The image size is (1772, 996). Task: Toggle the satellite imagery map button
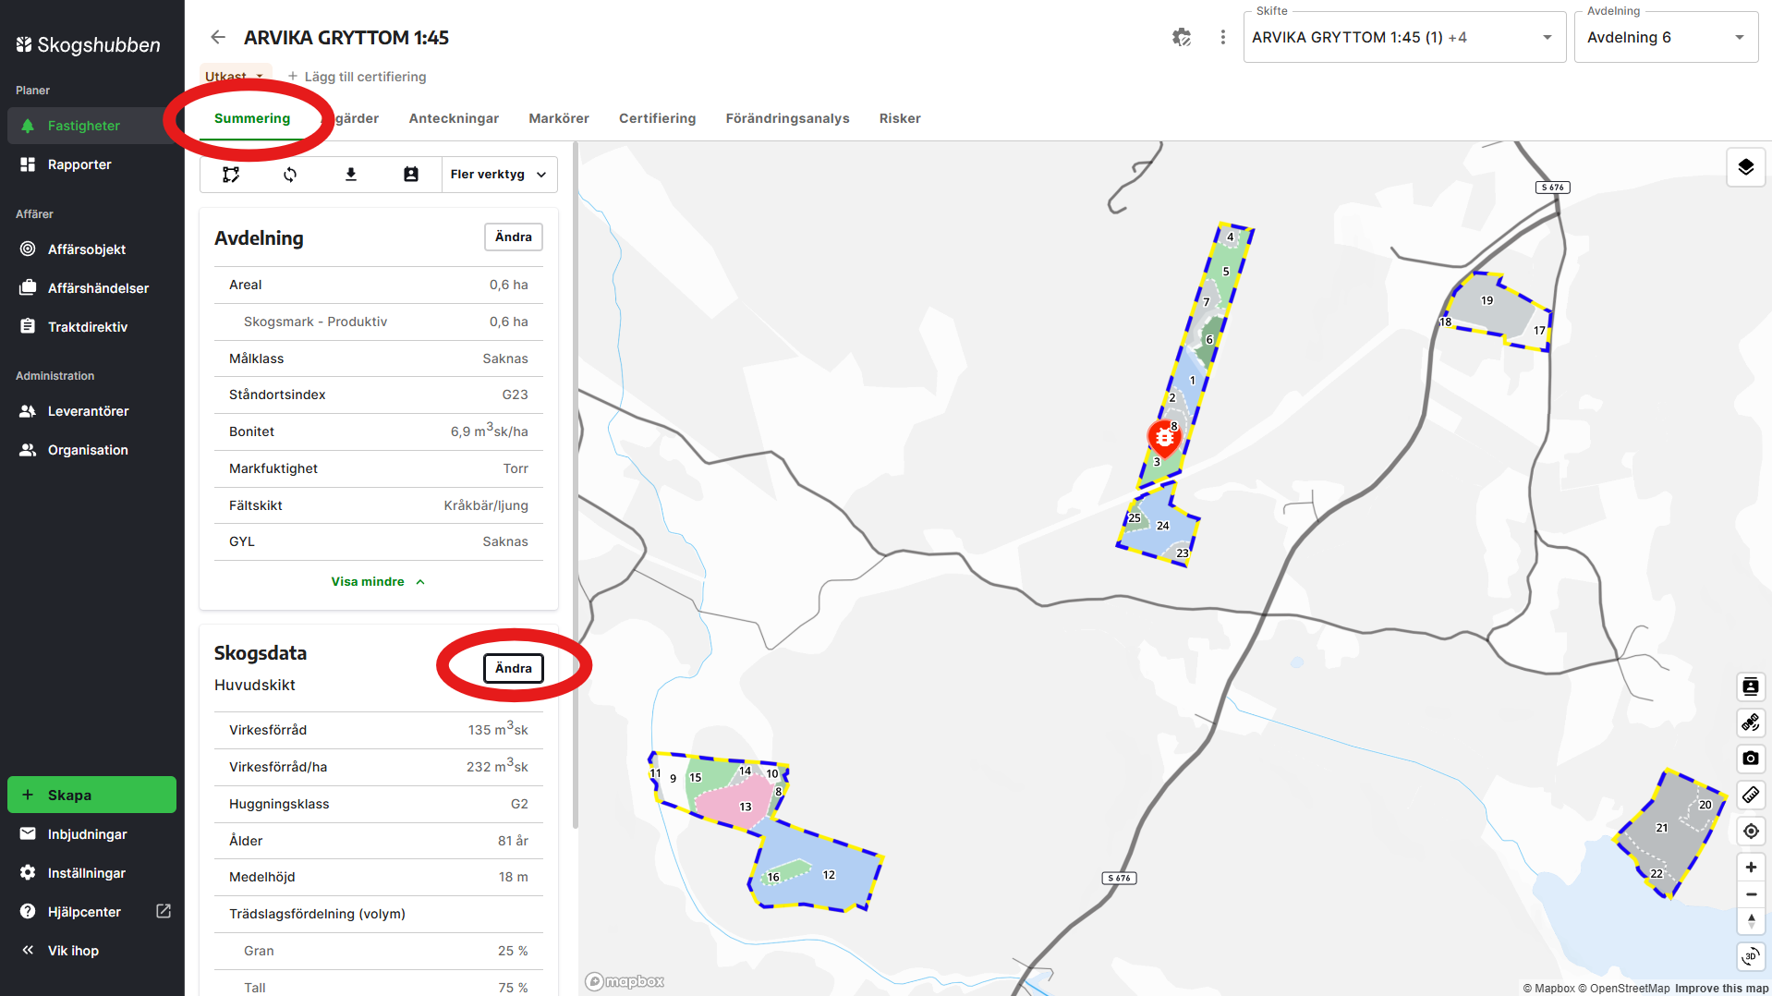(1751, 723)
